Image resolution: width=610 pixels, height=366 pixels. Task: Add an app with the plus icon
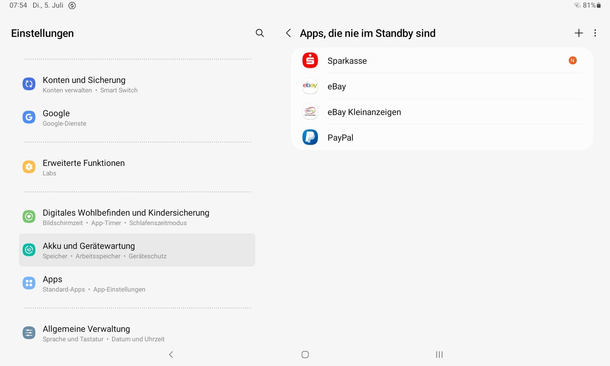[579, 33]
